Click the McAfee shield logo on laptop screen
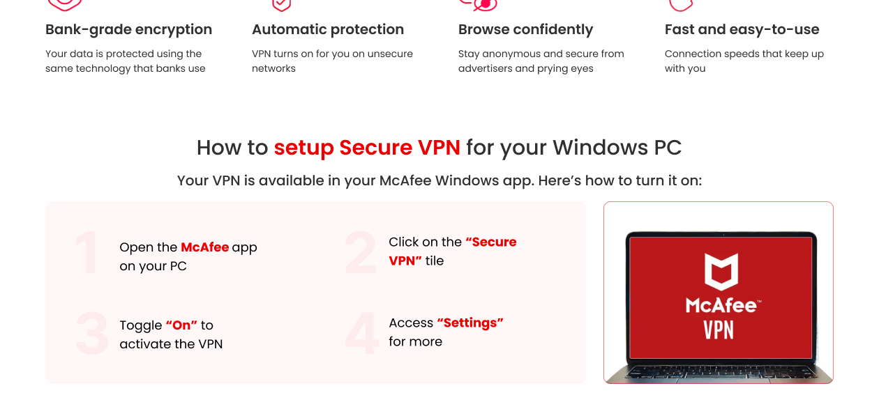879x418 pixels. point(721,272)
